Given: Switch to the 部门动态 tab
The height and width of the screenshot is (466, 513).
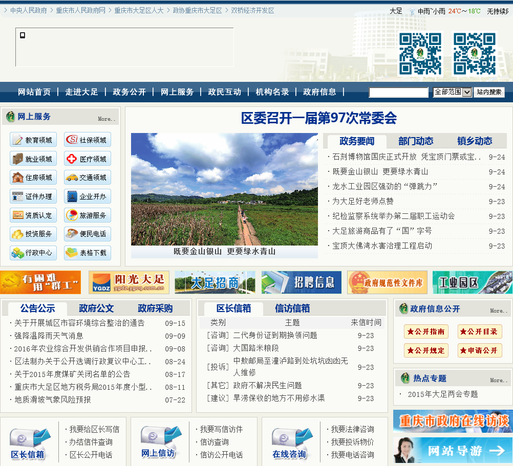Looking at the screenshot, I should tap(416, 141).
